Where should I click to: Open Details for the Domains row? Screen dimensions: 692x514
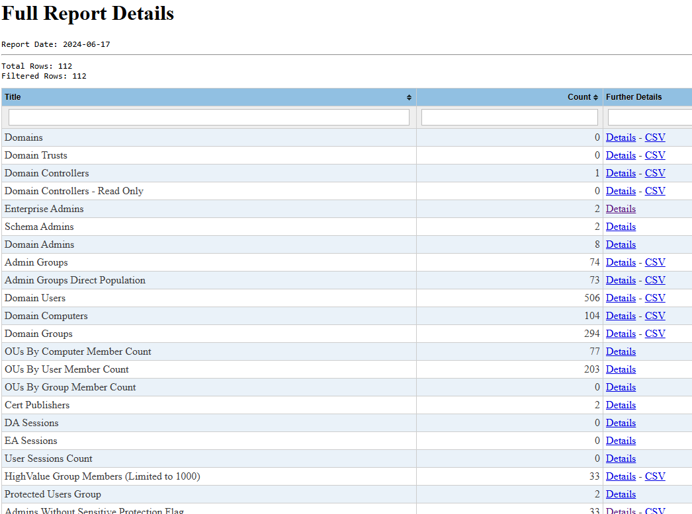coord(621,137)
